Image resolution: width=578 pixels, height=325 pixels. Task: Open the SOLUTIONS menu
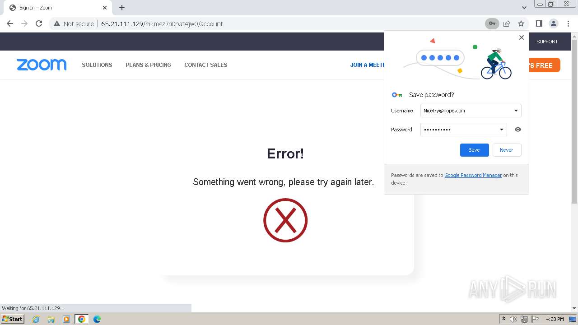(x=97, y=65)
